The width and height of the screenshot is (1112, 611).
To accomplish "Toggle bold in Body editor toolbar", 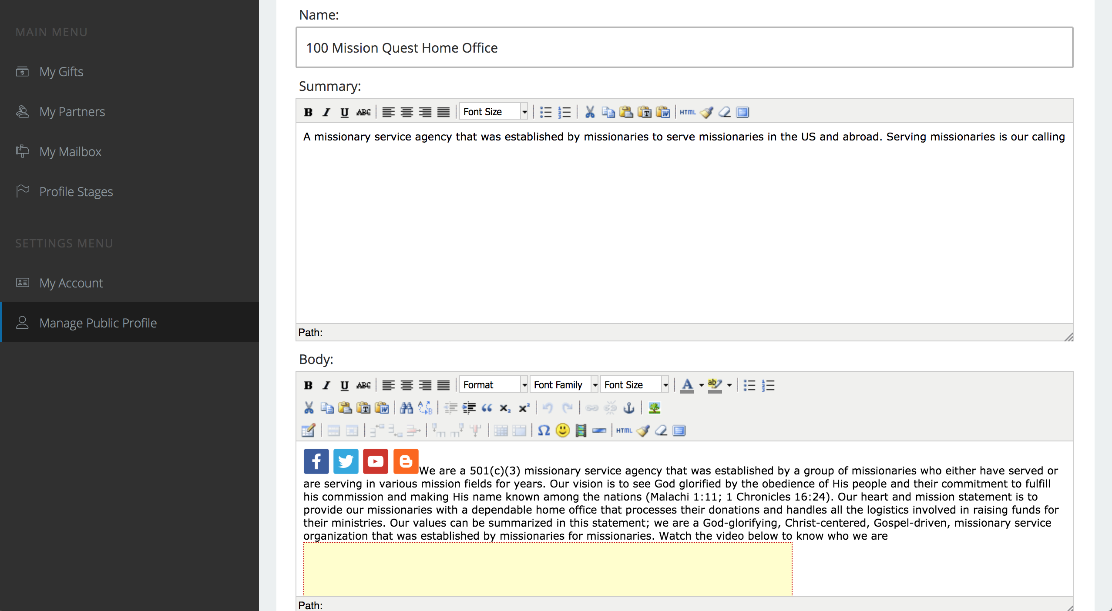I will click(308, 385).
